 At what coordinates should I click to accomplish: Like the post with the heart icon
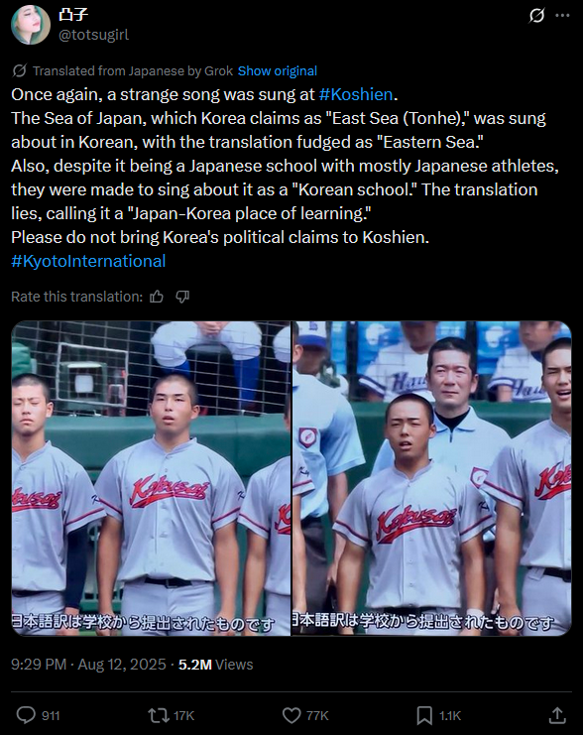pyautogui.click(x=291, y=715)
